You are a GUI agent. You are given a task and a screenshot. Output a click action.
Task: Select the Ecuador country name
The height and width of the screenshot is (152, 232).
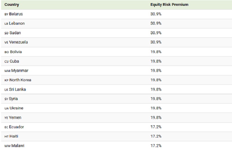(17, 127)
